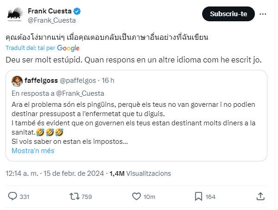Open the Frank Cuesta display name
The width and height of the screenshot is (278, 210).
pos(49,11)
